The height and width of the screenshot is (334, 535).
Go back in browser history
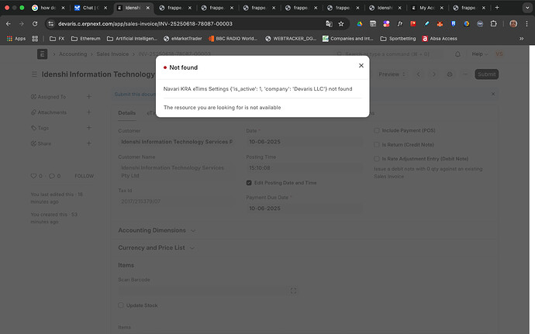coord(9,23)
